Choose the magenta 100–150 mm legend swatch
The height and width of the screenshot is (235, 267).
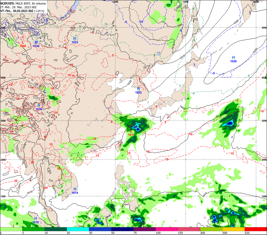(x=167, y=229)
